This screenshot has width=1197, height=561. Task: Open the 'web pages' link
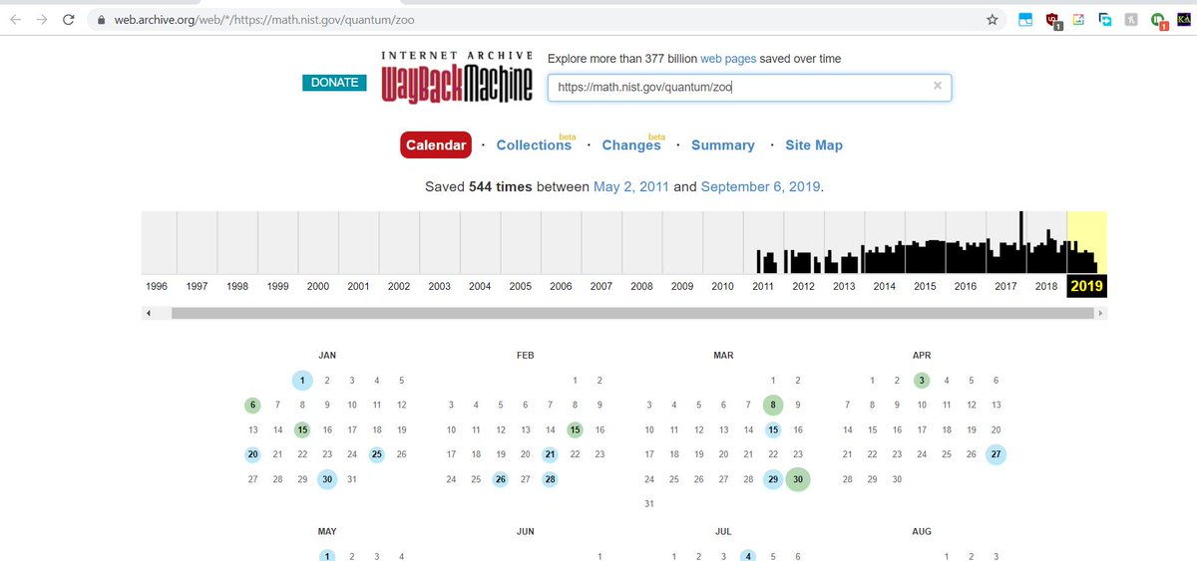pyautogui.click(x=728, y=59)
